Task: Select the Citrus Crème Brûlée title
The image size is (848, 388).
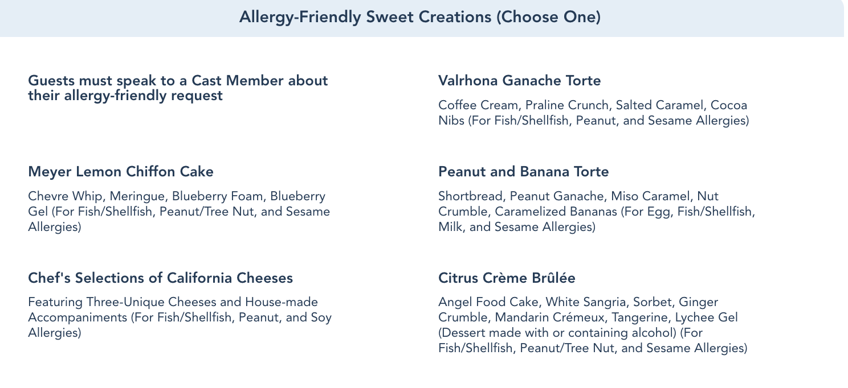Action: [507, 278]
